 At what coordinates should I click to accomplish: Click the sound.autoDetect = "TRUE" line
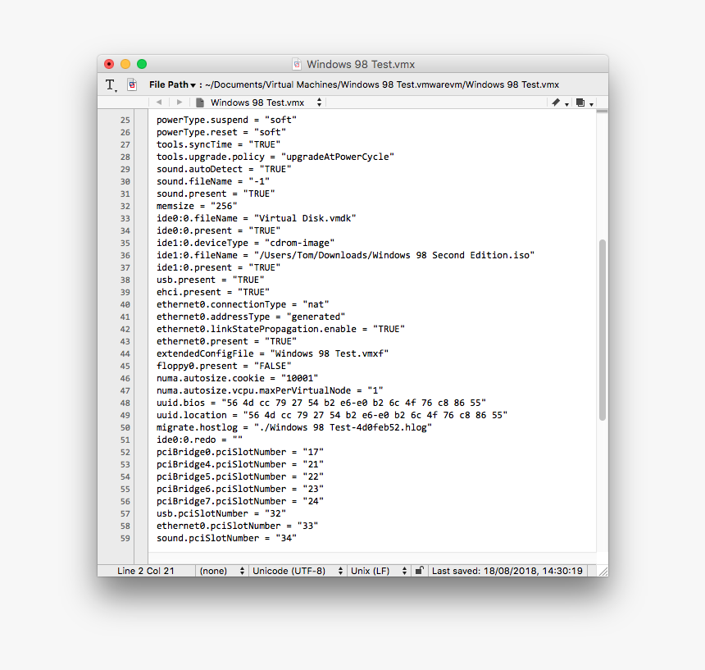pyautogui.click(x=224, y=169)
